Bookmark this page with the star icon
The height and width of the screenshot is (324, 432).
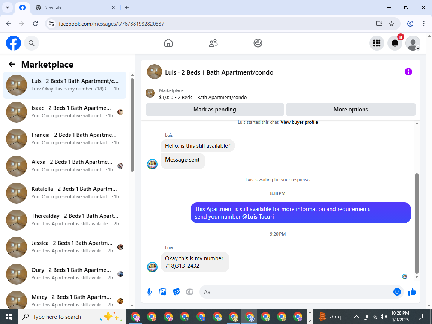coord(391,24)
